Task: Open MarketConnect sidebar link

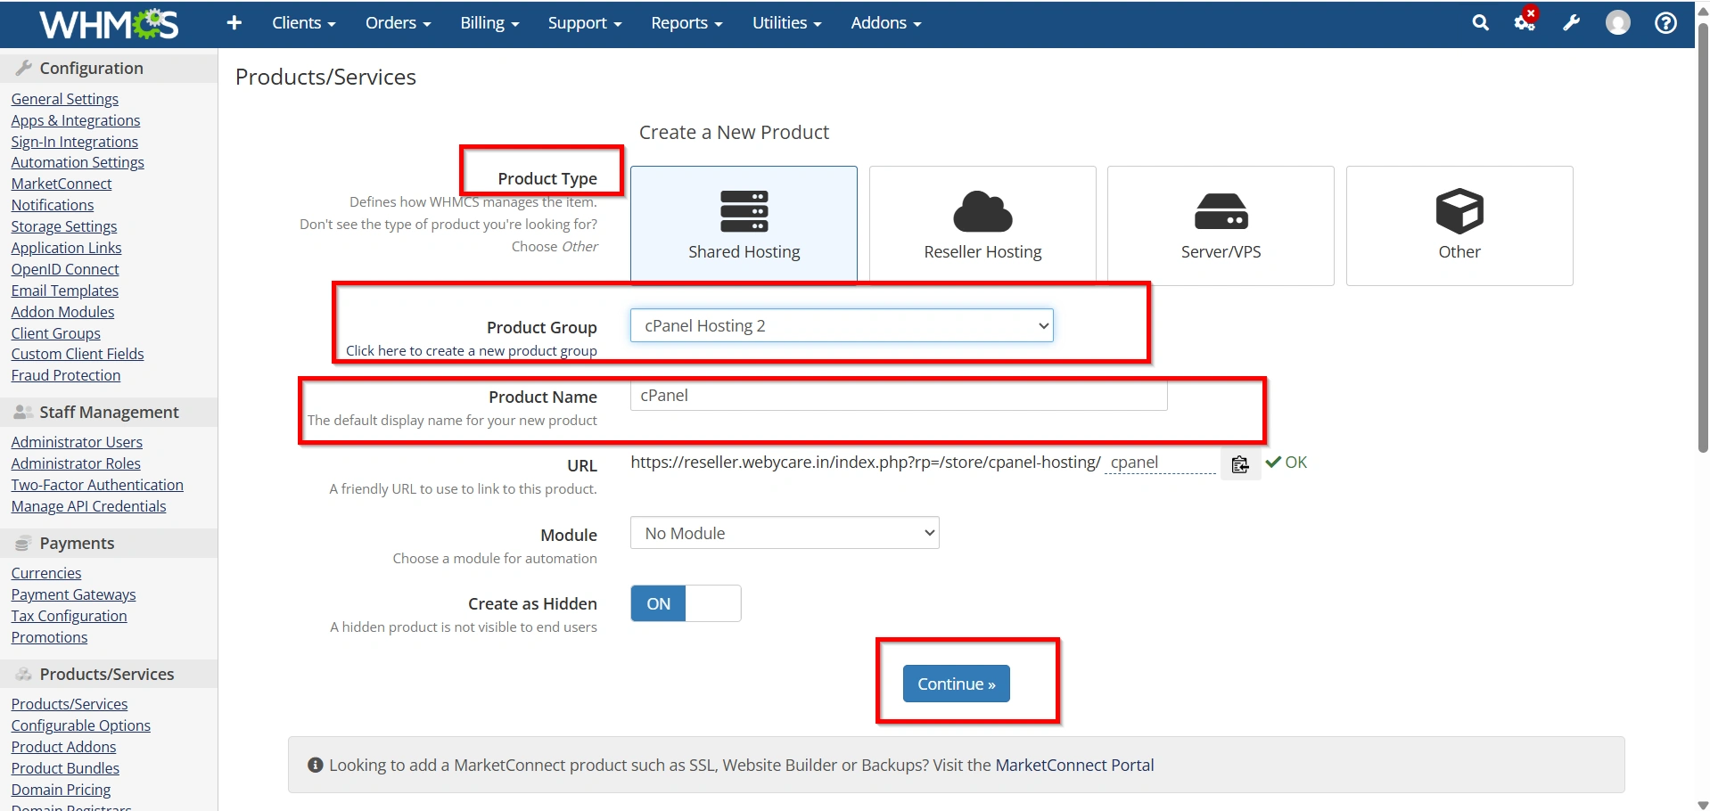Action: coord(62,184)
